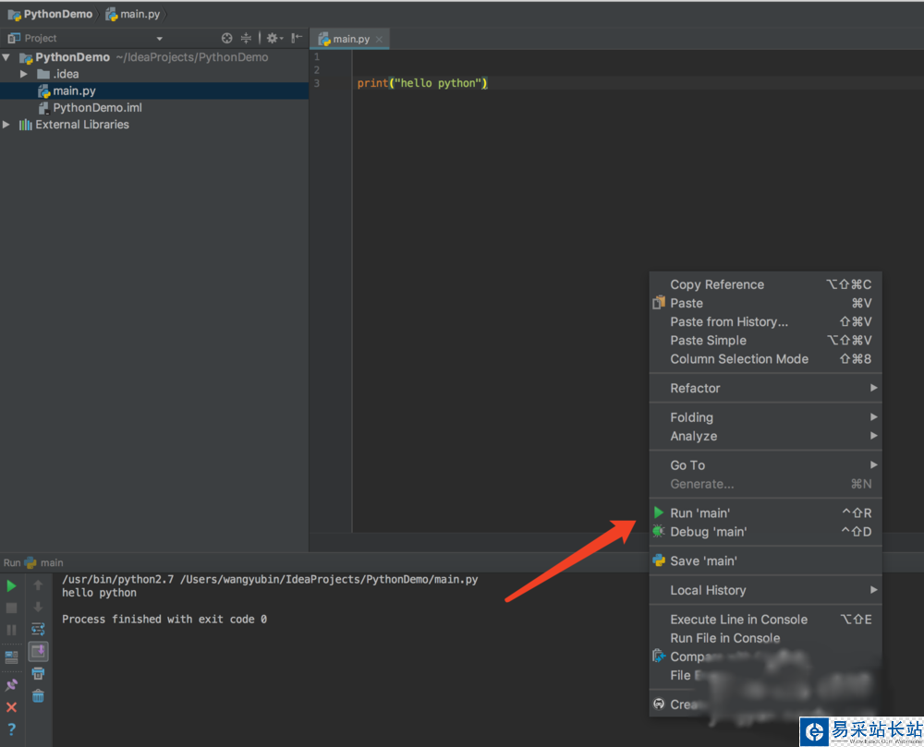Click 'Process finished with exit code 0' text
924x747 pixels.
coord(164,620)
